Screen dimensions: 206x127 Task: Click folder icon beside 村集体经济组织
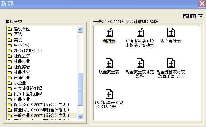pos(9,88)
